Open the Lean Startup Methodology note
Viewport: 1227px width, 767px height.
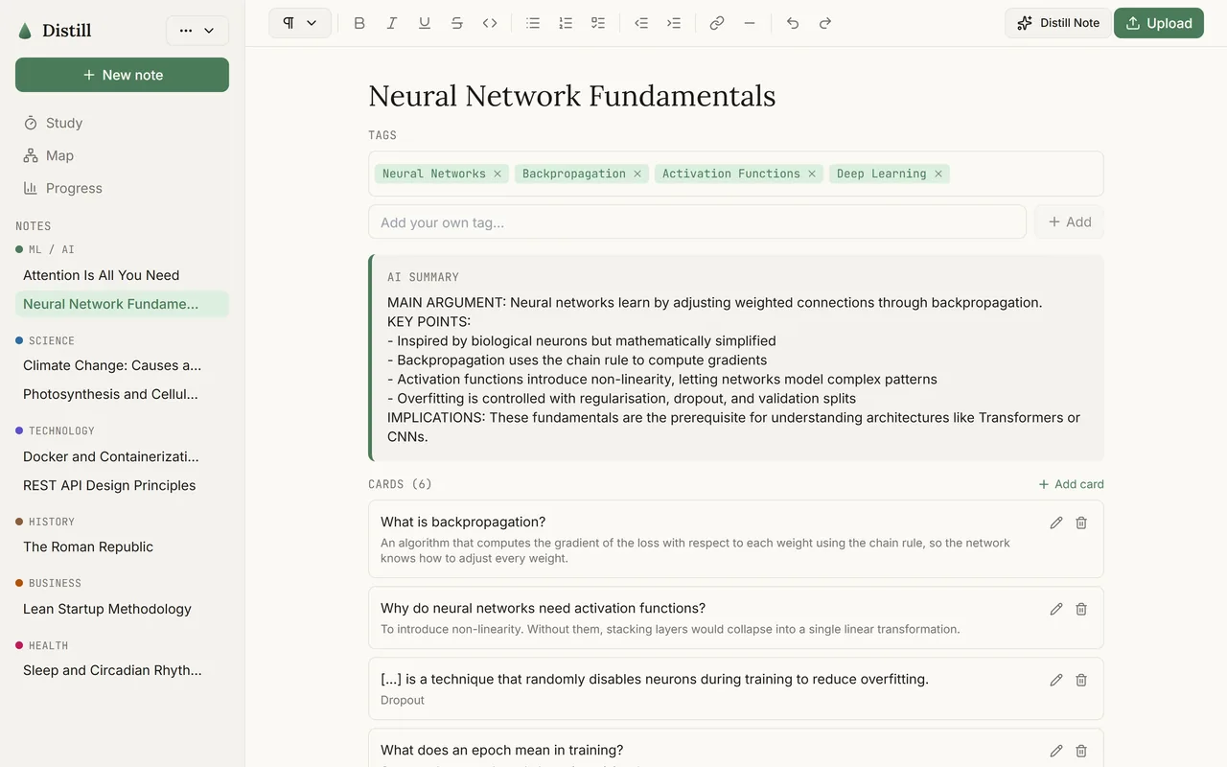click(x=122, y=609)
